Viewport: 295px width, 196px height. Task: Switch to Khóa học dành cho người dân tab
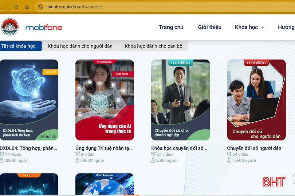coord(80,46)
